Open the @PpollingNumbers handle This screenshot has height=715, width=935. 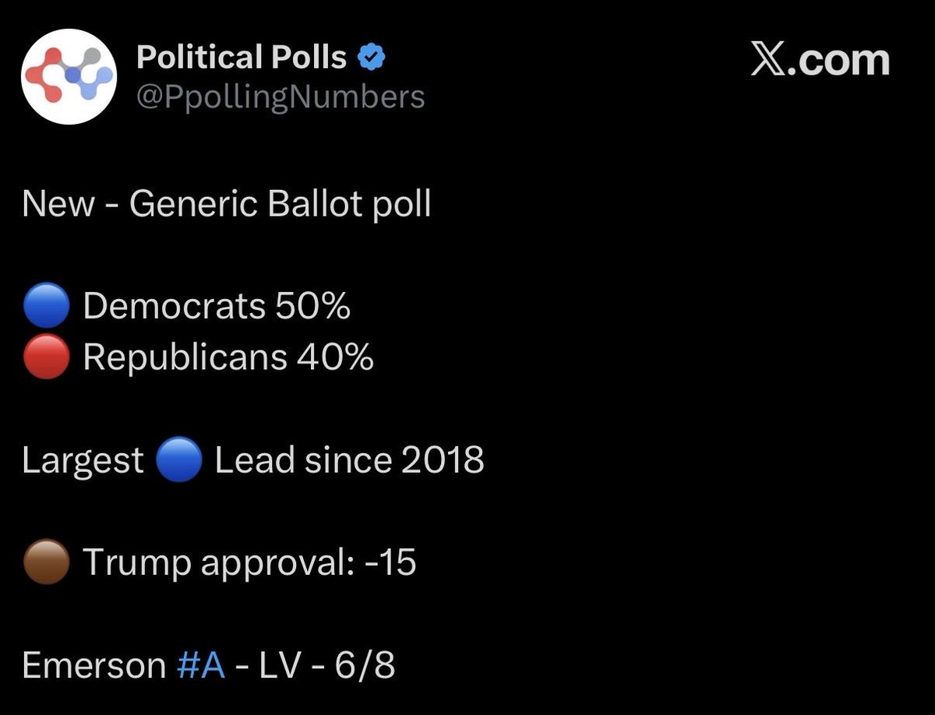point(280,97)
